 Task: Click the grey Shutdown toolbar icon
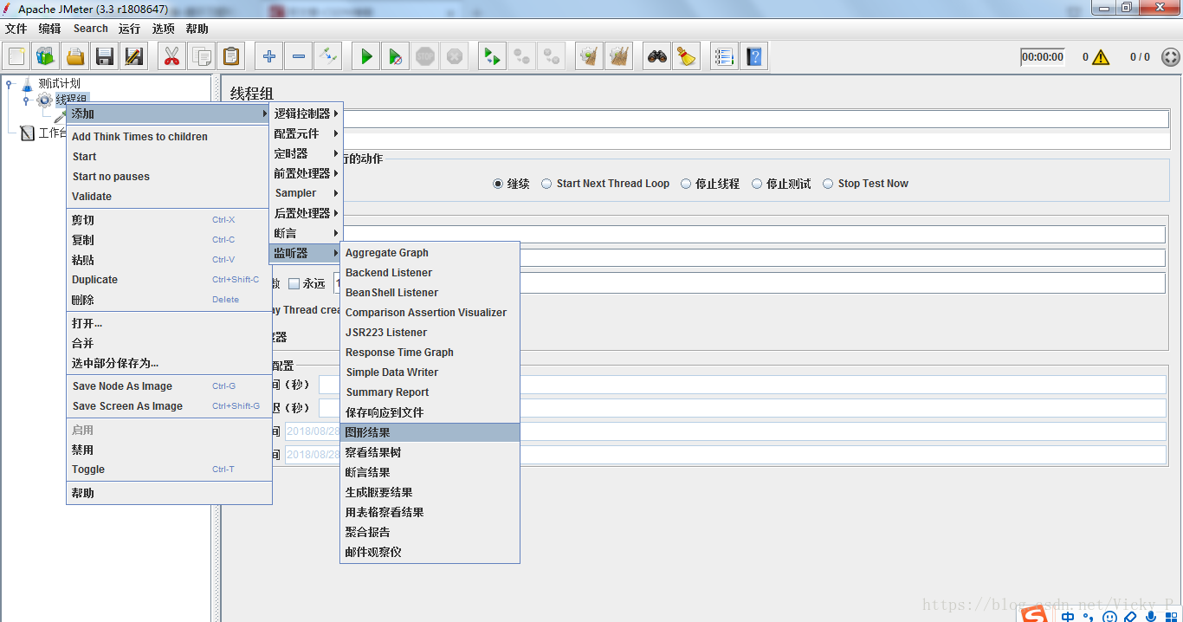(x=455, y=57)
